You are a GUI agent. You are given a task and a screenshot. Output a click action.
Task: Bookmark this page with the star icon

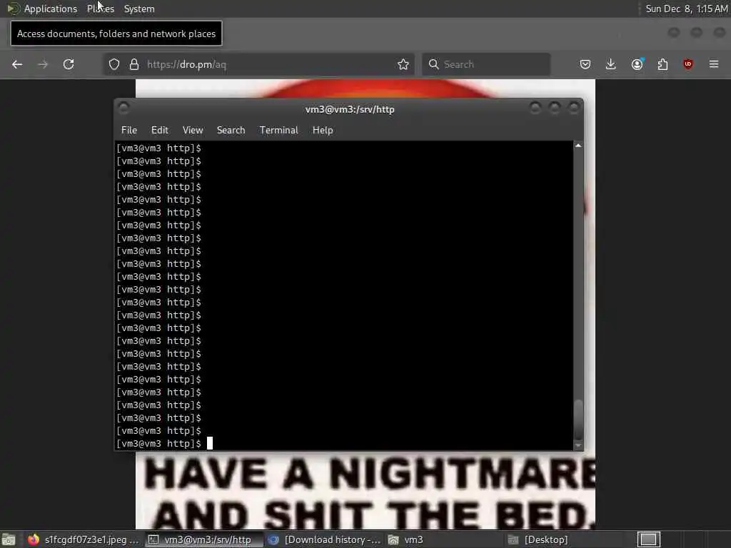tap(403, 64)
